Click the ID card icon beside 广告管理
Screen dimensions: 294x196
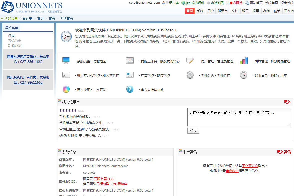pos(130,75)
